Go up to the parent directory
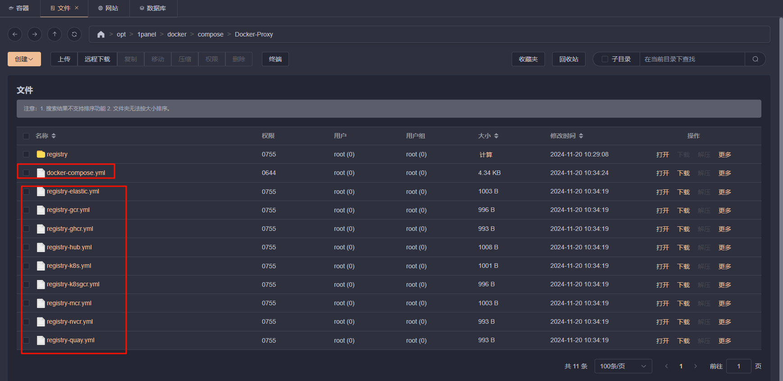This screenshot has height=381, width=783. click(x=55, y=34)
